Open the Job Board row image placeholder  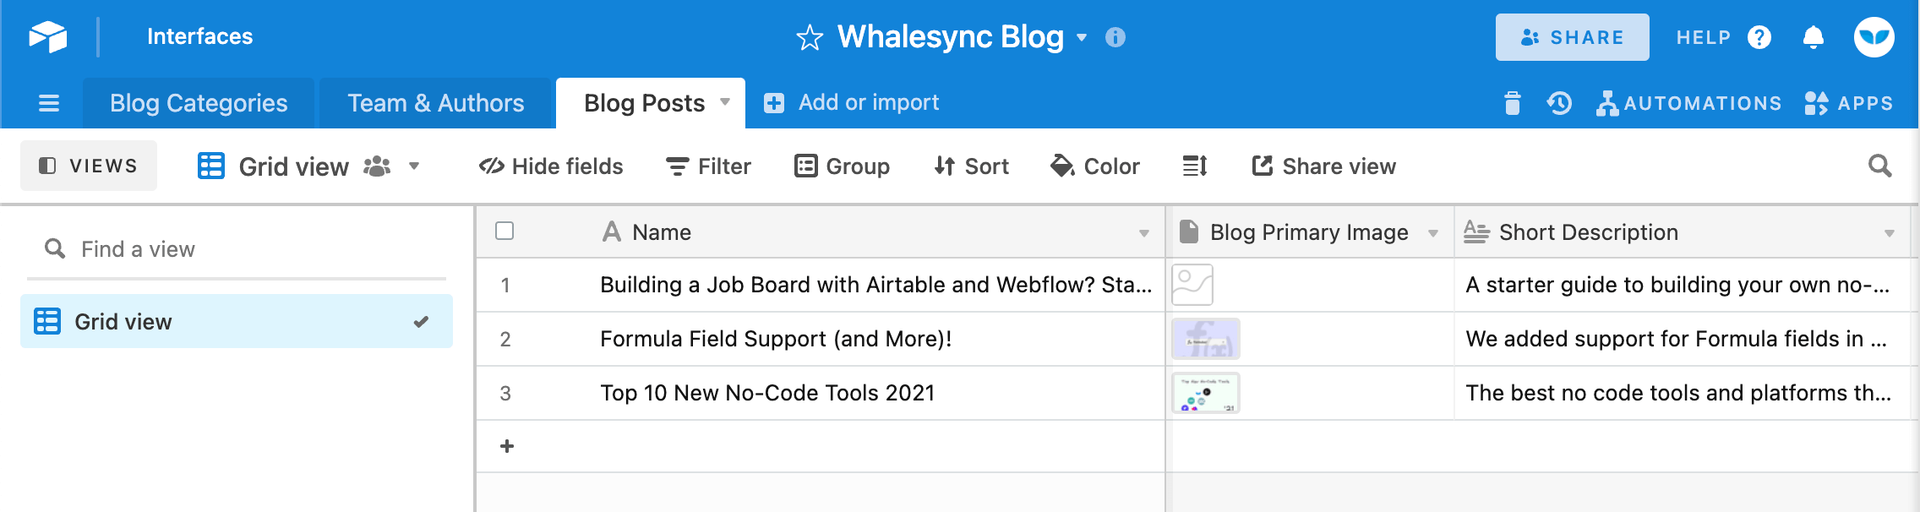1192,285
